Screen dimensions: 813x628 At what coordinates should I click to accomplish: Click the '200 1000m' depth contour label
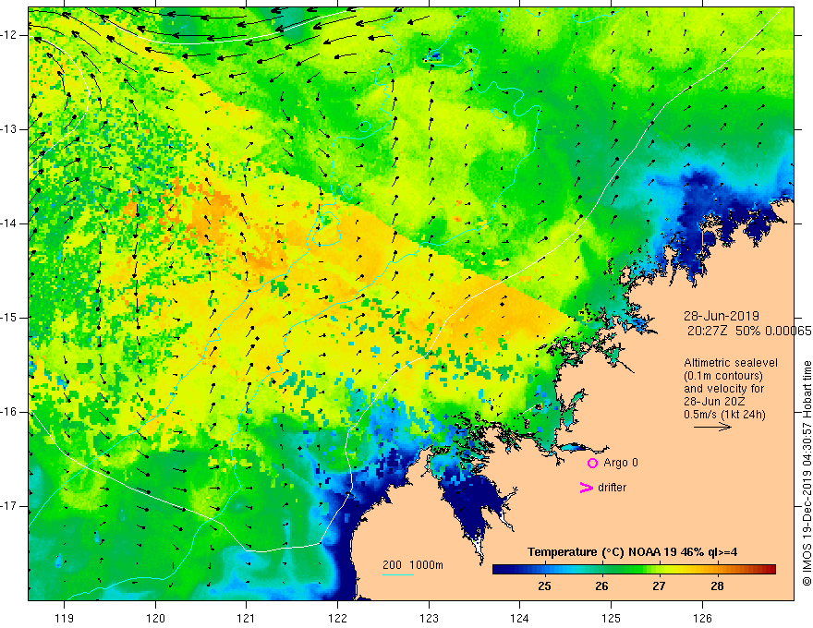[x=413, y=565]
